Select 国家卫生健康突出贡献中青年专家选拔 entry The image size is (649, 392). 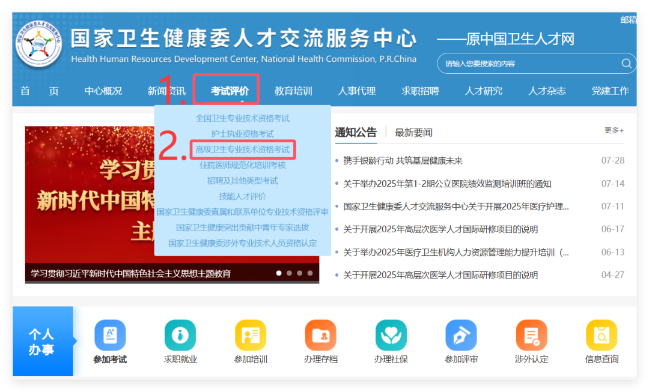(243, 228)
